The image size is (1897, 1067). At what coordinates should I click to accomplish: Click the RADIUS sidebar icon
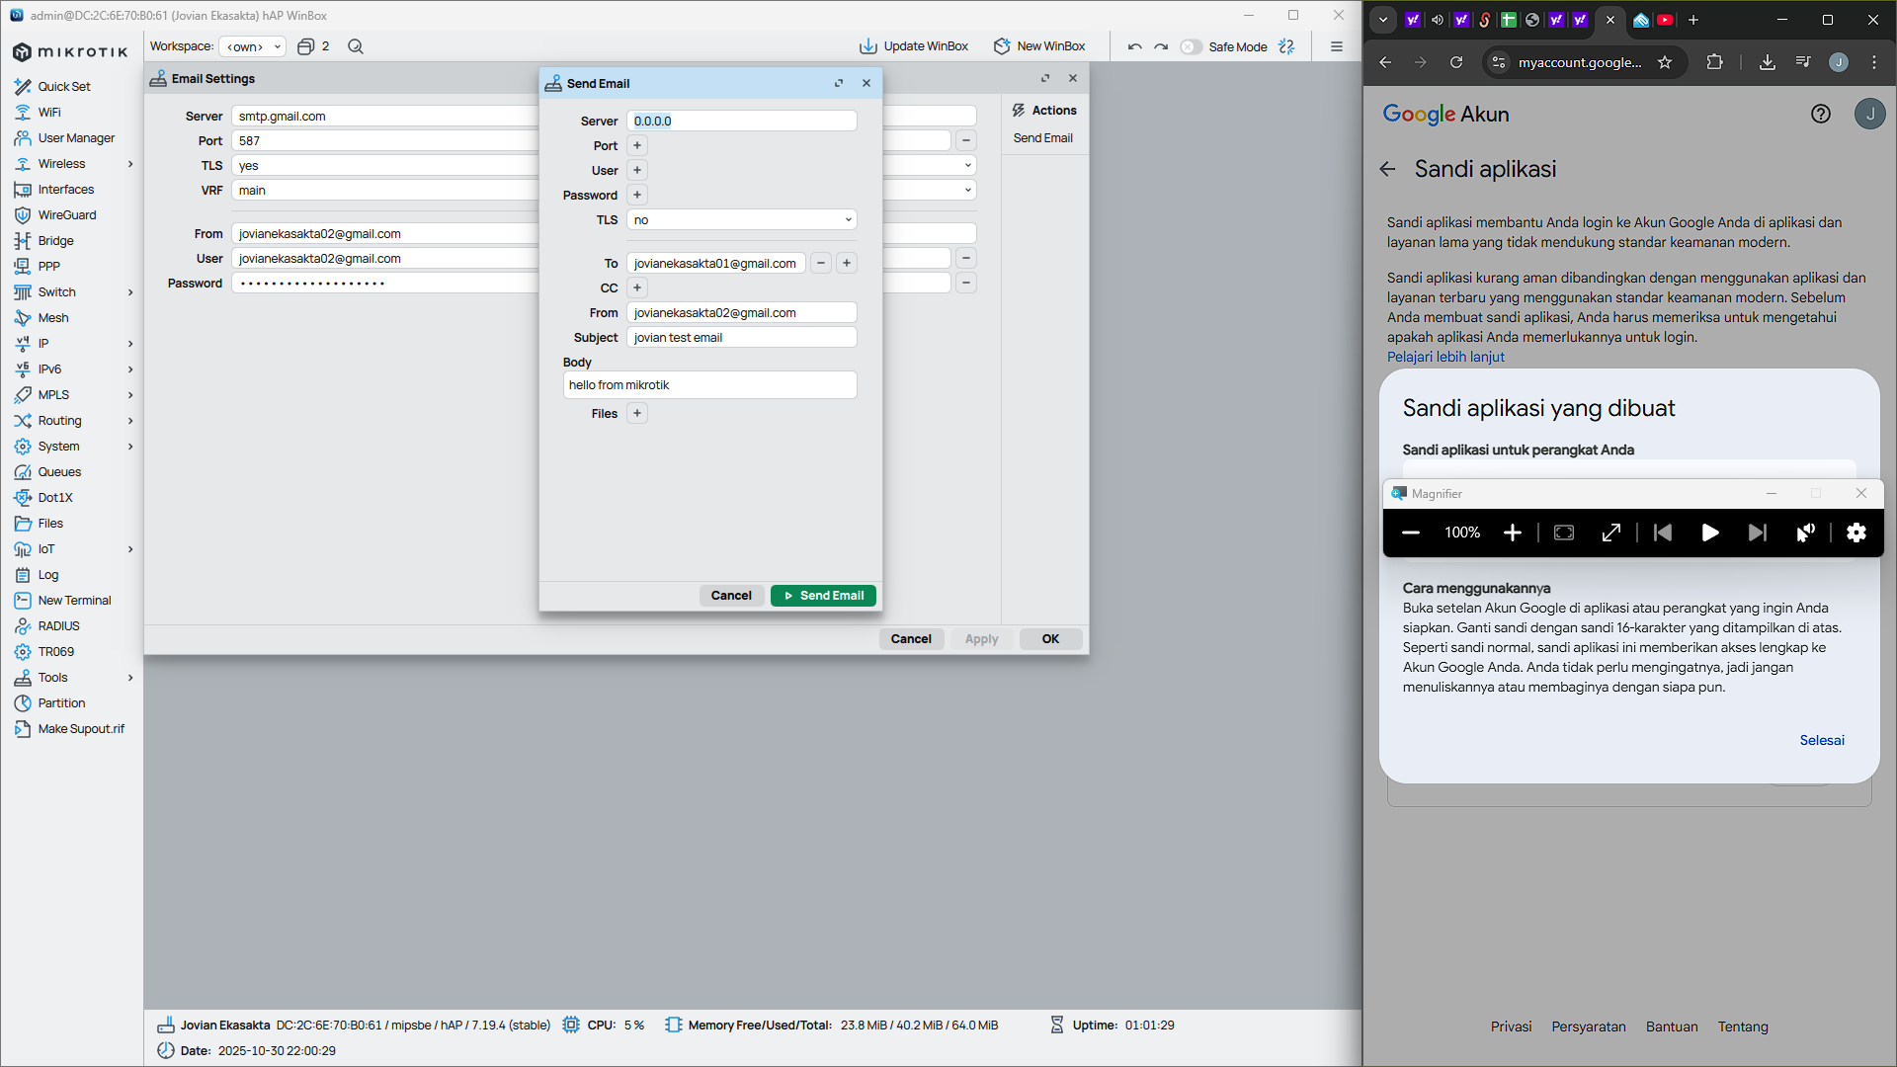click(23, 626)
